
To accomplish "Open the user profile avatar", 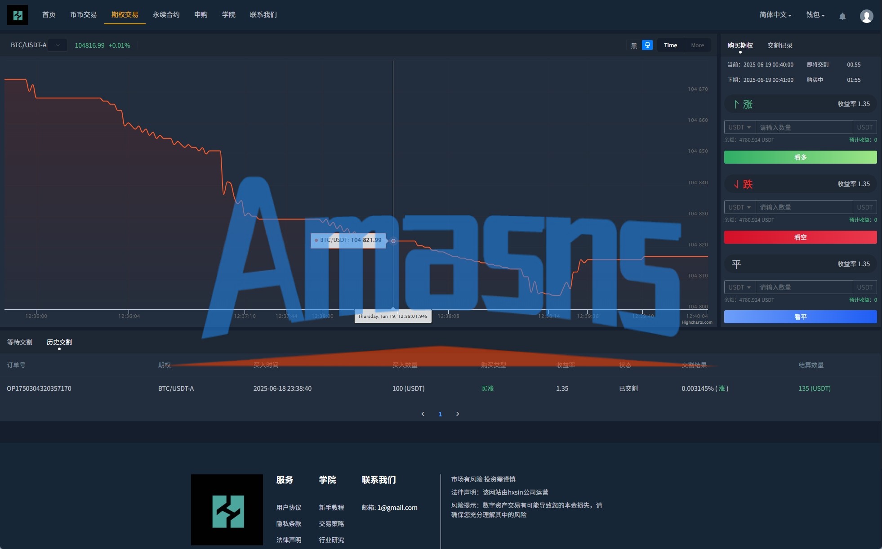I will [x=866, y=16].
